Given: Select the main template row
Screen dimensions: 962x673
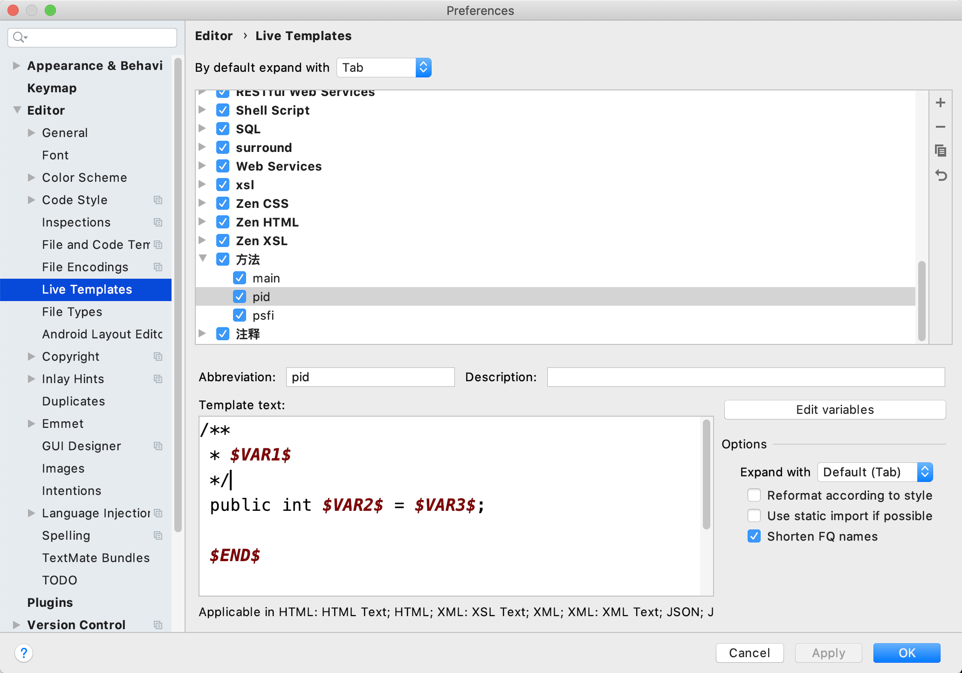Looking at the screenshot, I should tap(556, 278).
